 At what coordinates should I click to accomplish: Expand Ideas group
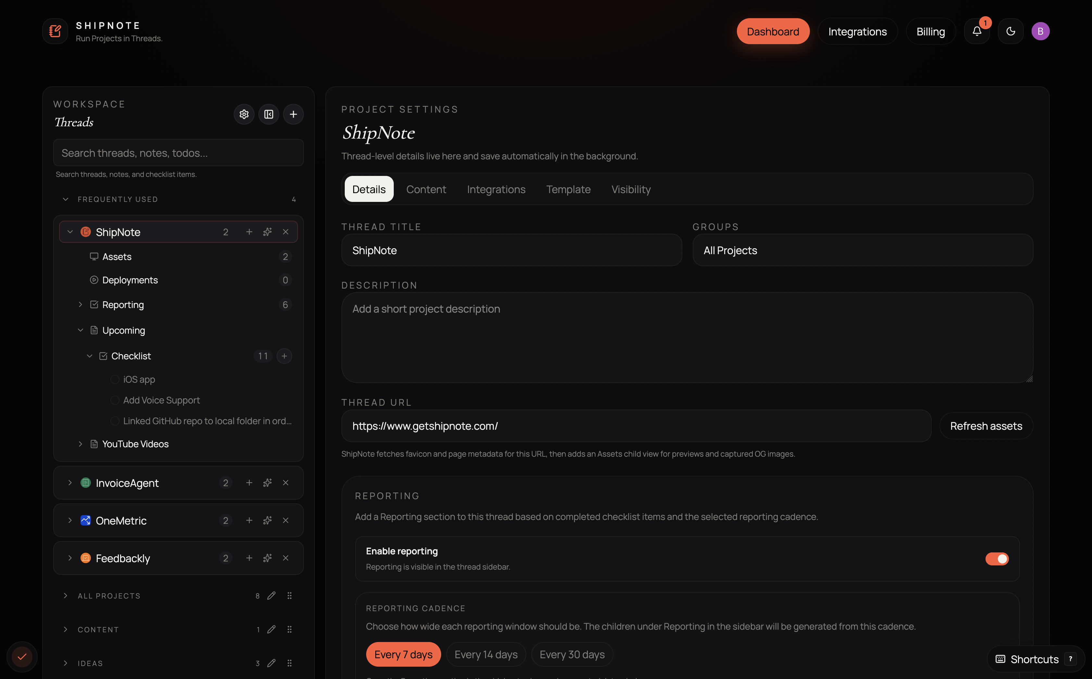[x=66, y=663]
